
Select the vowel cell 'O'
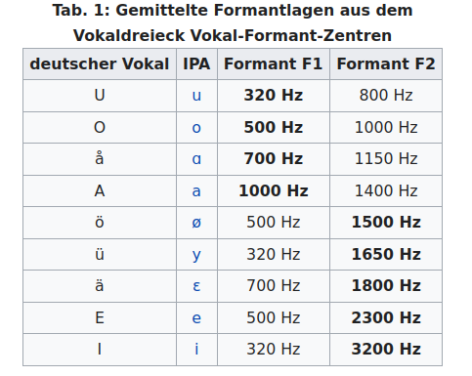tap(100, 127)
